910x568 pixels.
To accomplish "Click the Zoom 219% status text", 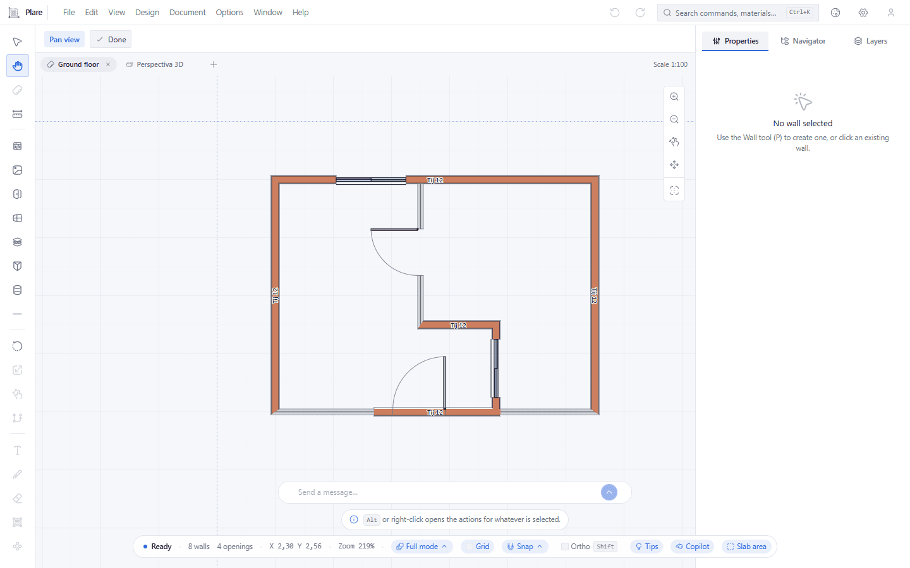I will point(356,547).
